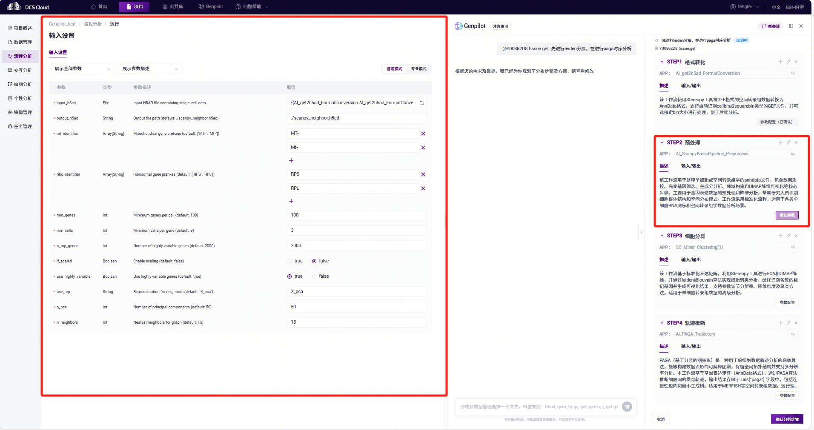The width and height of the screenshot is (814, 430).
Task: Delete the 'RPL' ribosomal prefix entry
Action: click(x=423, y=188)
